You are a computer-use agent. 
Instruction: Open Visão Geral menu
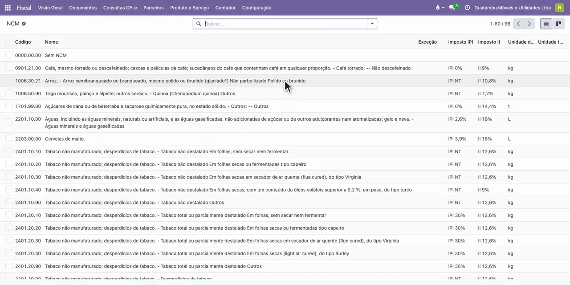50,8
